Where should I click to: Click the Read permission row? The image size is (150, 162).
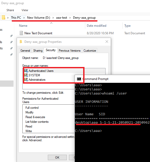29,126
